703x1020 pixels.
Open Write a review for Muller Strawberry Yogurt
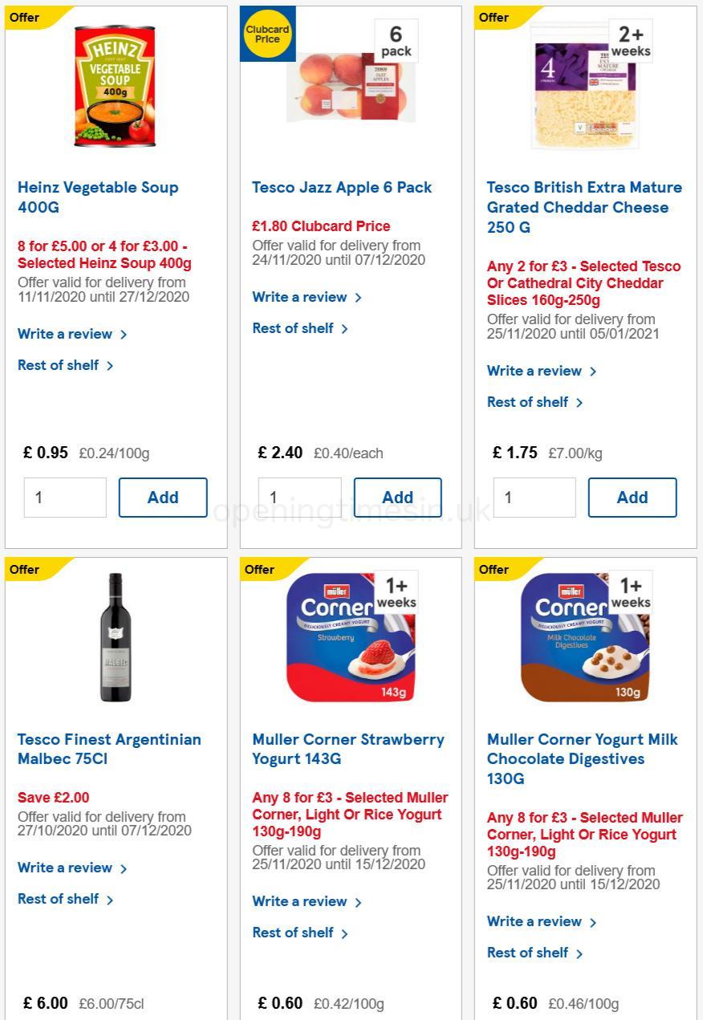point(300,901)
